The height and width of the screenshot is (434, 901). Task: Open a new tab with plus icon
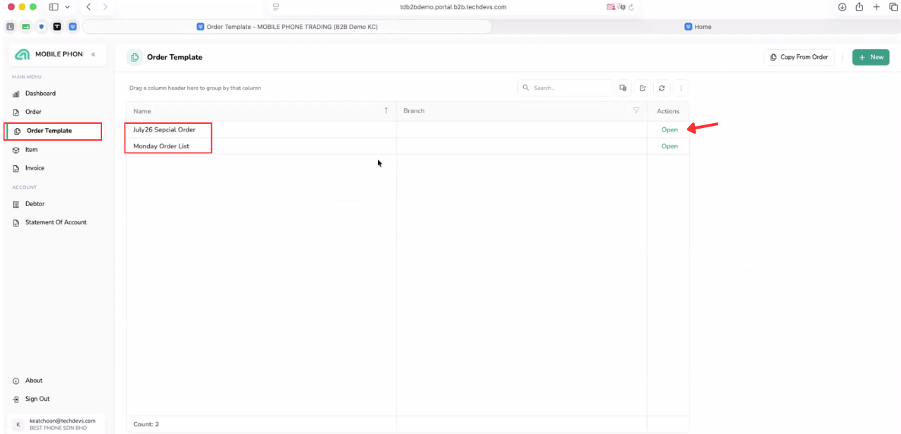pos(876,7)
